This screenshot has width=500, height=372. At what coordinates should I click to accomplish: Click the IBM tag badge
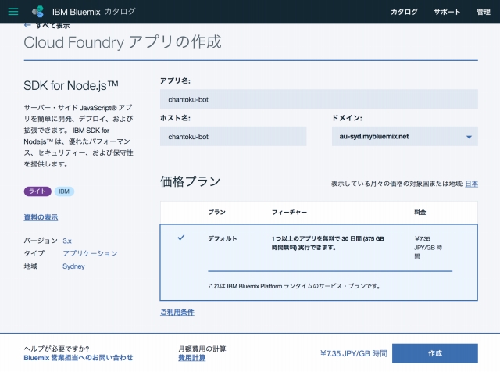[x=64, y=191]
